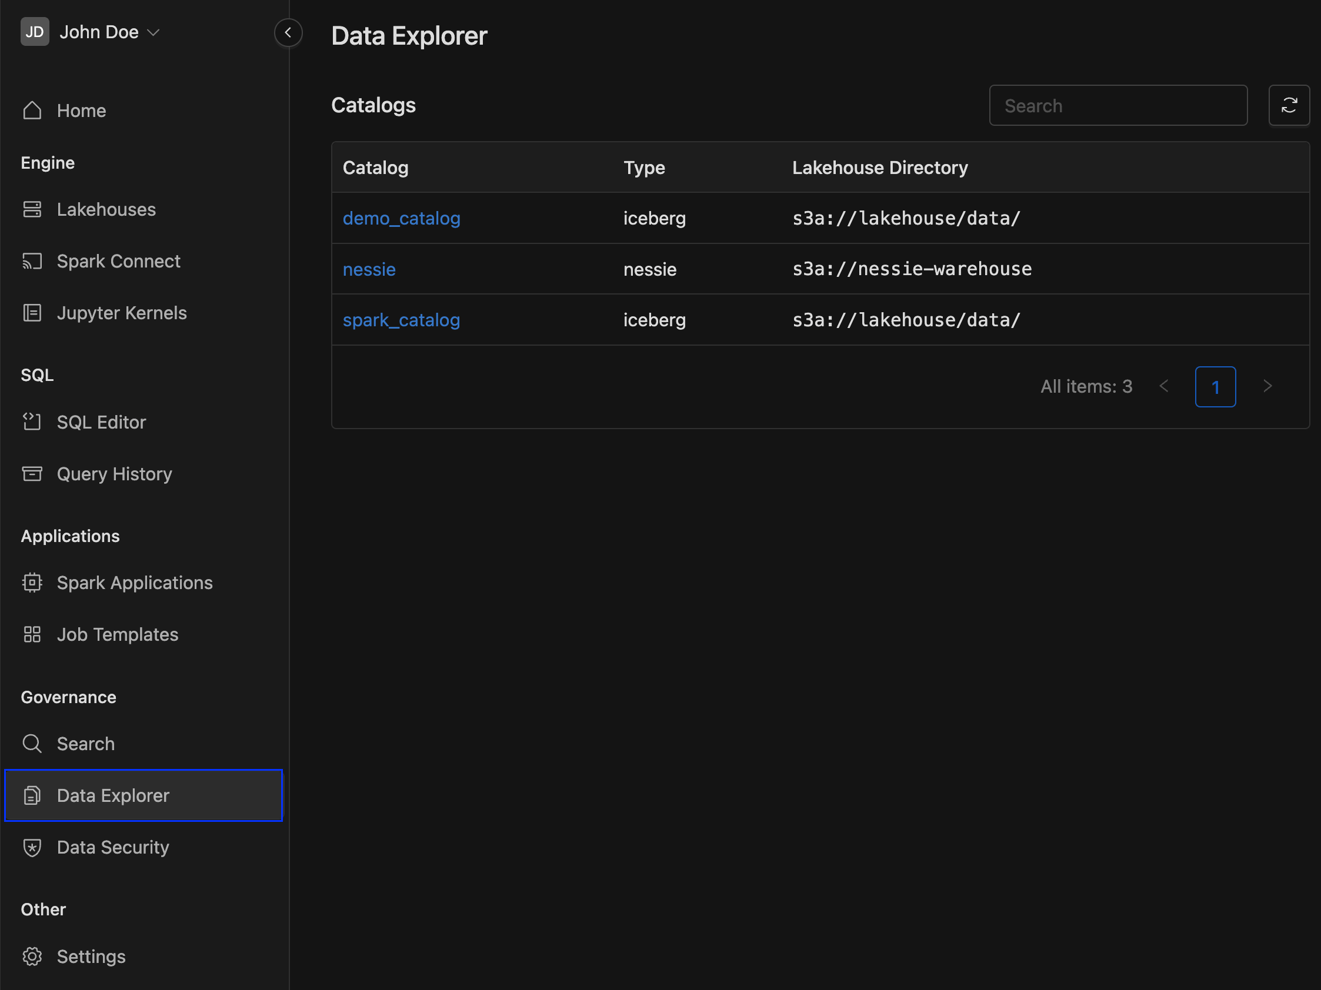The image size is (1321, 990).
Task: Click the Catalogs search input field
Action: coord(1118,105)
